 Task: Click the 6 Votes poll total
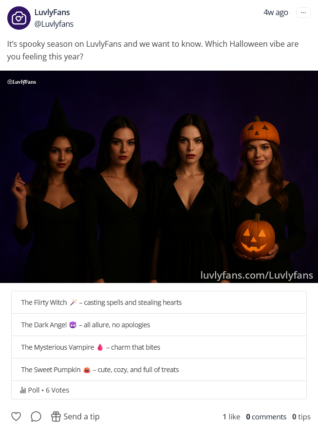[57, 390]
